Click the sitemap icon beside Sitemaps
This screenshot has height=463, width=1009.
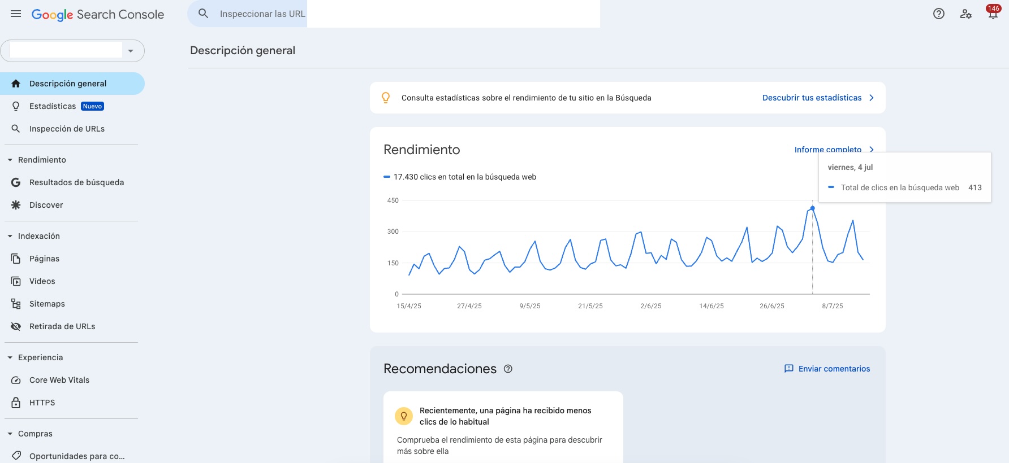16,304
